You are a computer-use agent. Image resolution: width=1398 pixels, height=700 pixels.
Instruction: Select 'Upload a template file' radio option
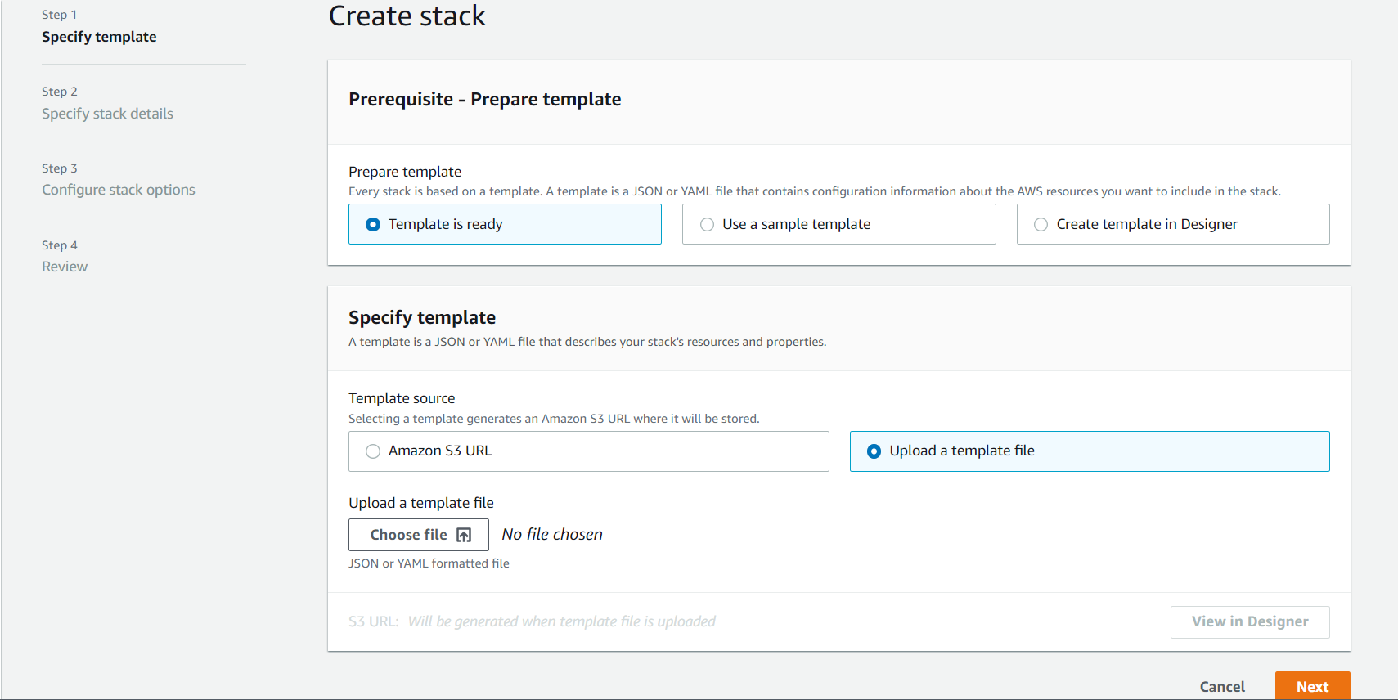tap(1090, 451)
